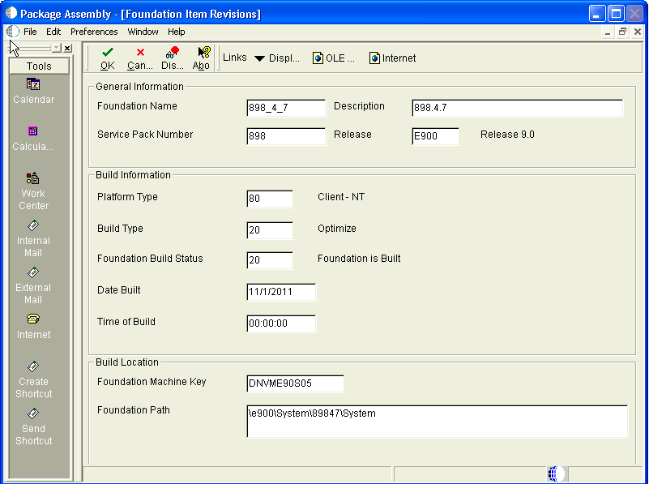Click the Platform Type field
This screenshot has width=649, height=484.
point(270,199)
